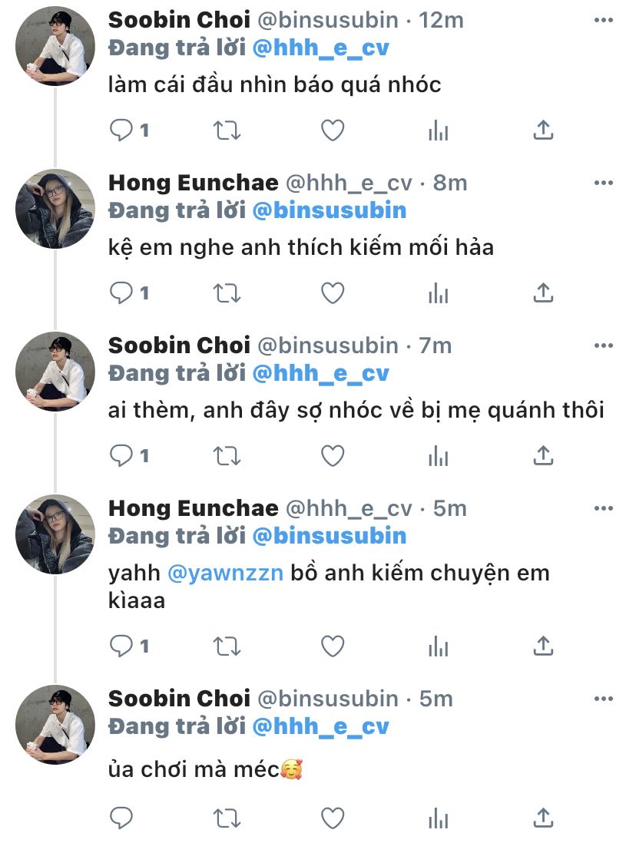Open Soobin Choi's avatar on the first tweet
The width and height of the screenshot is (636, 843).
pyautogui.click(x=55, y=46)
